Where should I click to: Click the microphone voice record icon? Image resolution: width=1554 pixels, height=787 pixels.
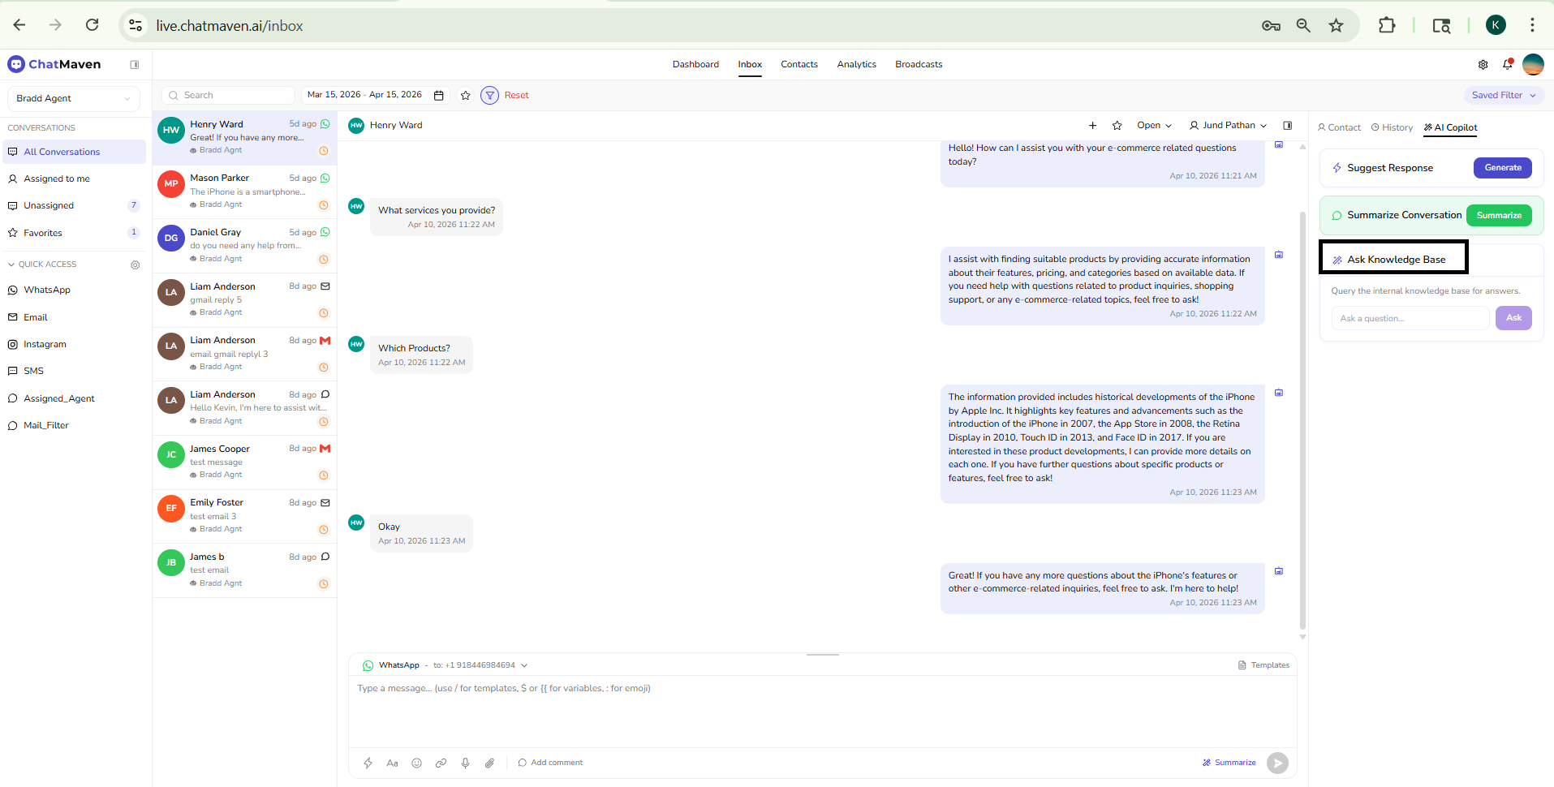[x=465, y=763]
